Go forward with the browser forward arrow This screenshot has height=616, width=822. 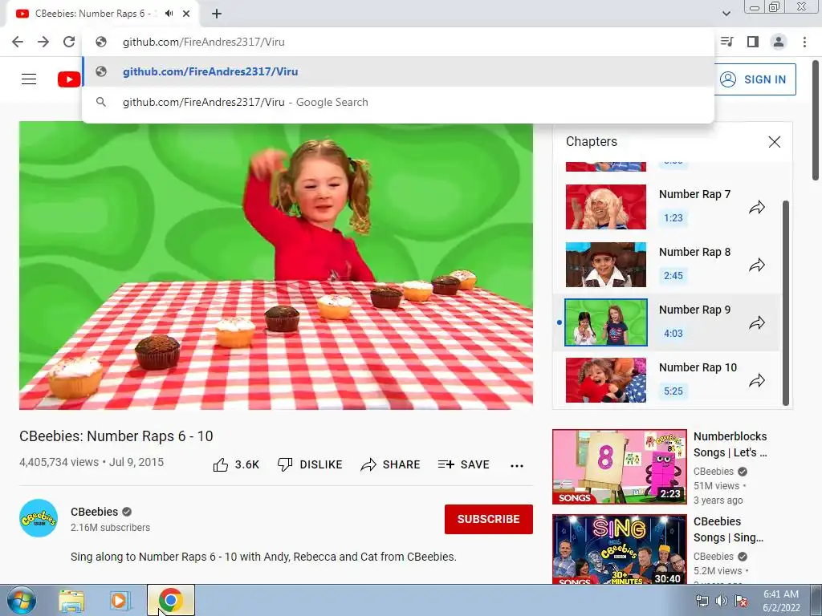43,42
